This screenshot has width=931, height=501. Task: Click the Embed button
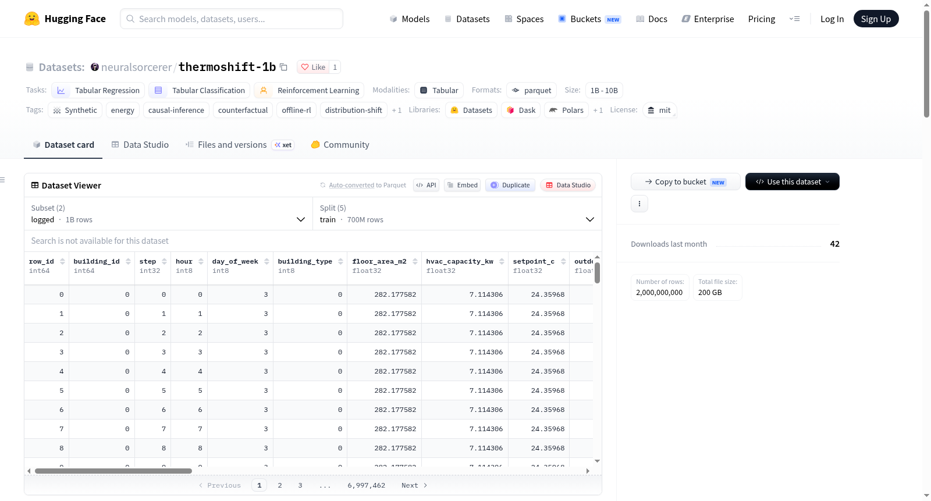tap(463, 185)
